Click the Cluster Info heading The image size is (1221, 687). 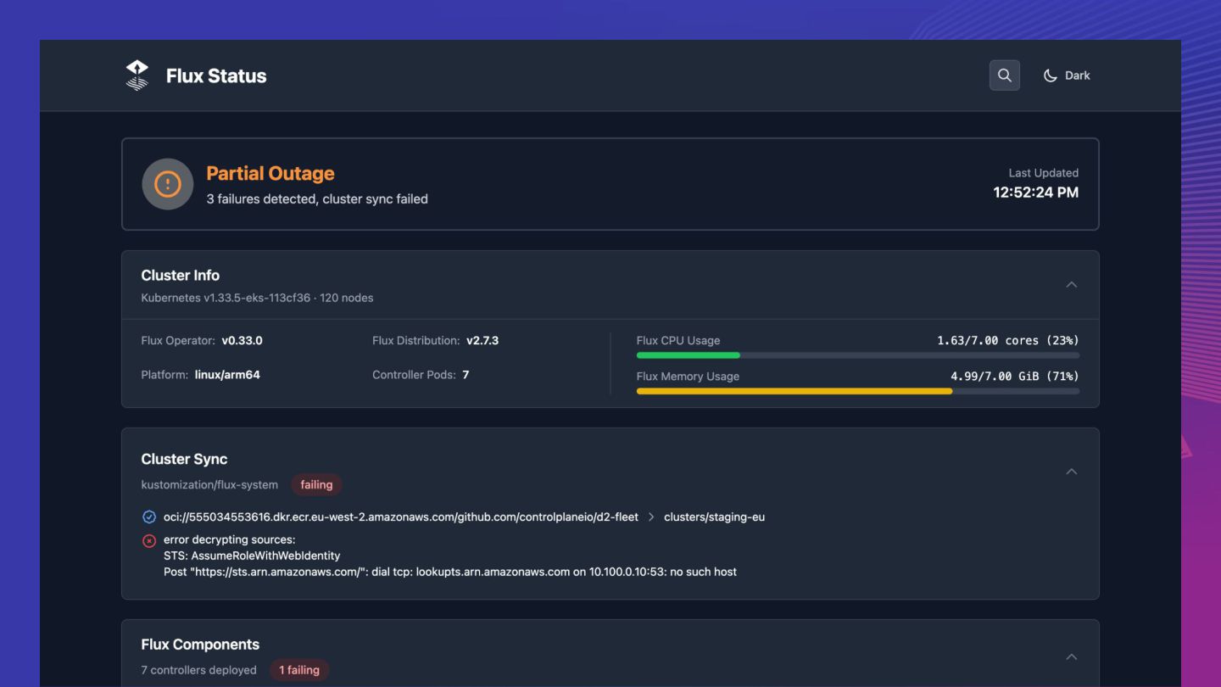coord(181,276)
